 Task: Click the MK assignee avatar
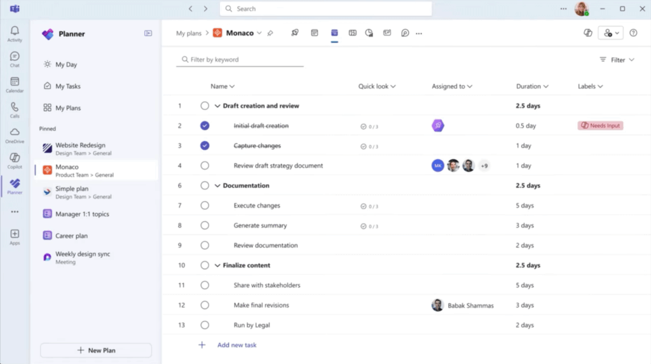[437, 166]
